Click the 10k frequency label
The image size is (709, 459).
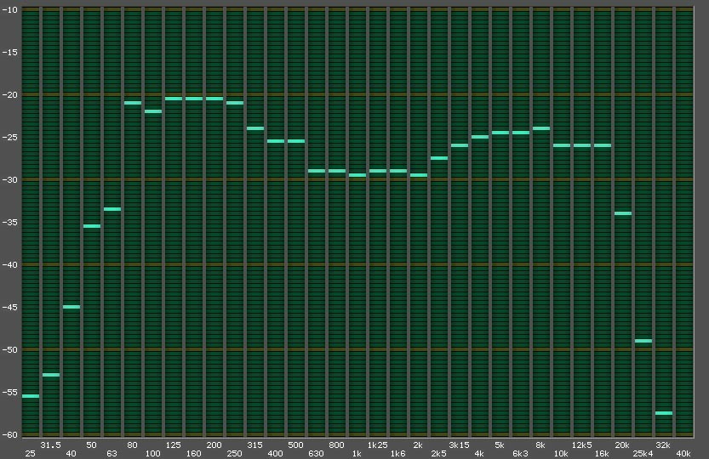(561, 454)
